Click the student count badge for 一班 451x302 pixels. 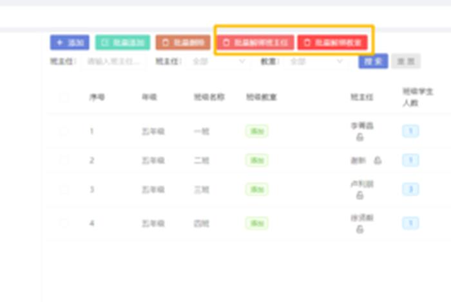[410, 131]
